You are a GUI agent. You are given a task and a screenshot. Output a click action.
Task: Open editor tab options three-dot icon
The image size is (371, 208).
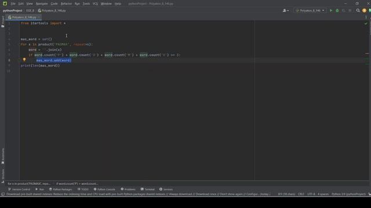366,17
